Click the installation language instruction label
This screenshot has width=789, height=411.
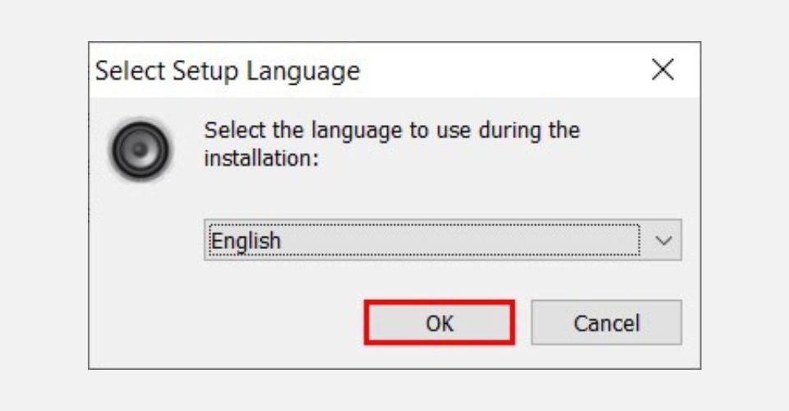(x=392, y=145)
